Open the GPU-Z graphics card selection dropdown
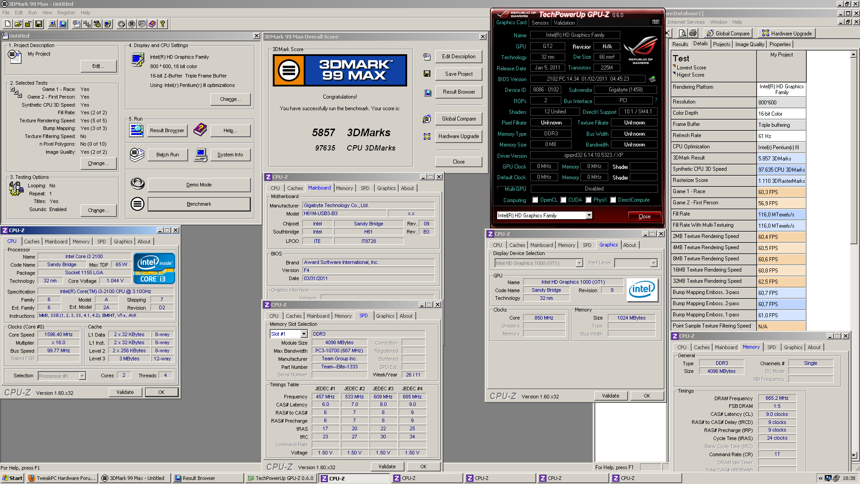This screenshot has height=484, width=860. click(x=589, y=216)
